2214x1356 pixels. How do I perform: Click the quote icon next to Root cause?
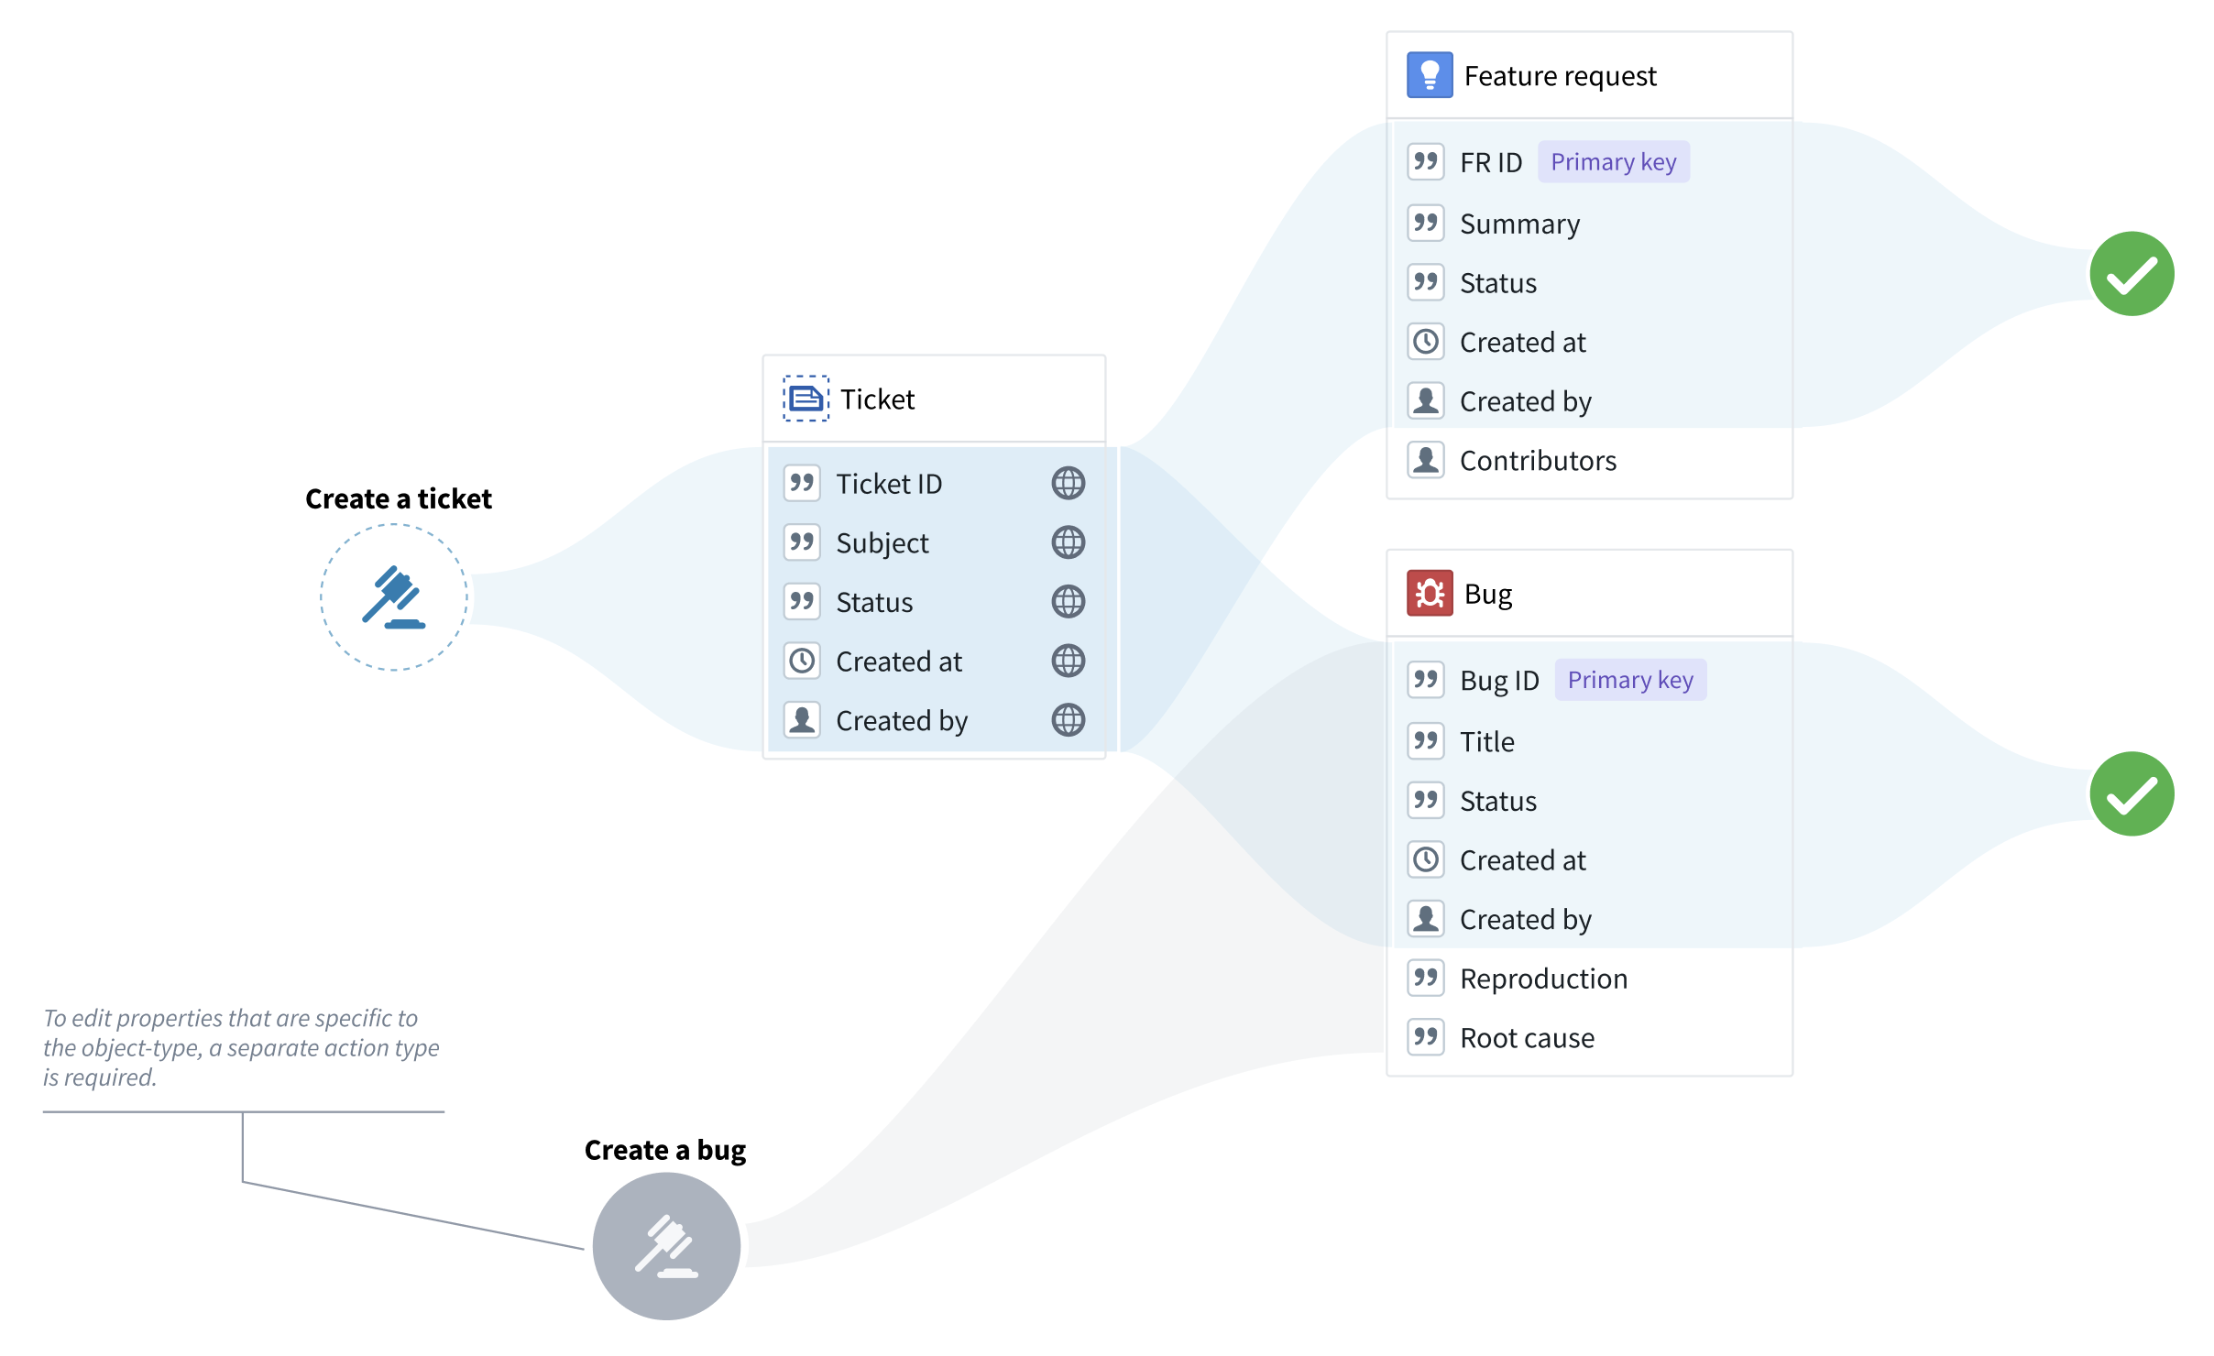[x=1426, y=1037]
